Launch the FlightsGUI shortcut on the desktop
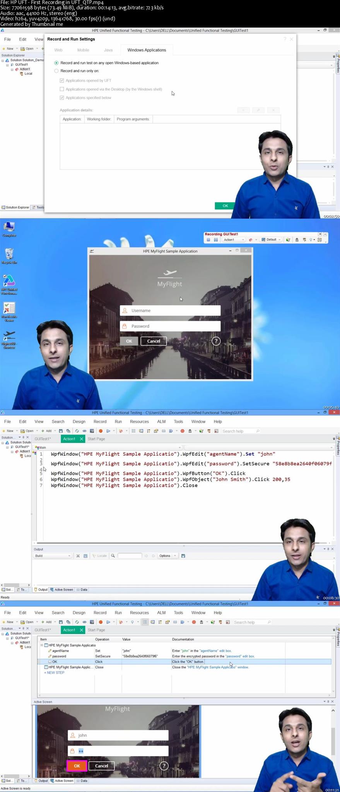 tap(9, 340)
